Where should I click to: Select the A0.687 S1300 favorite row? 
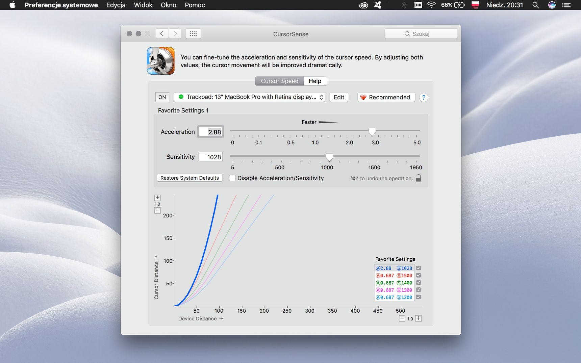pyautogui.click(x=394, y=290)
